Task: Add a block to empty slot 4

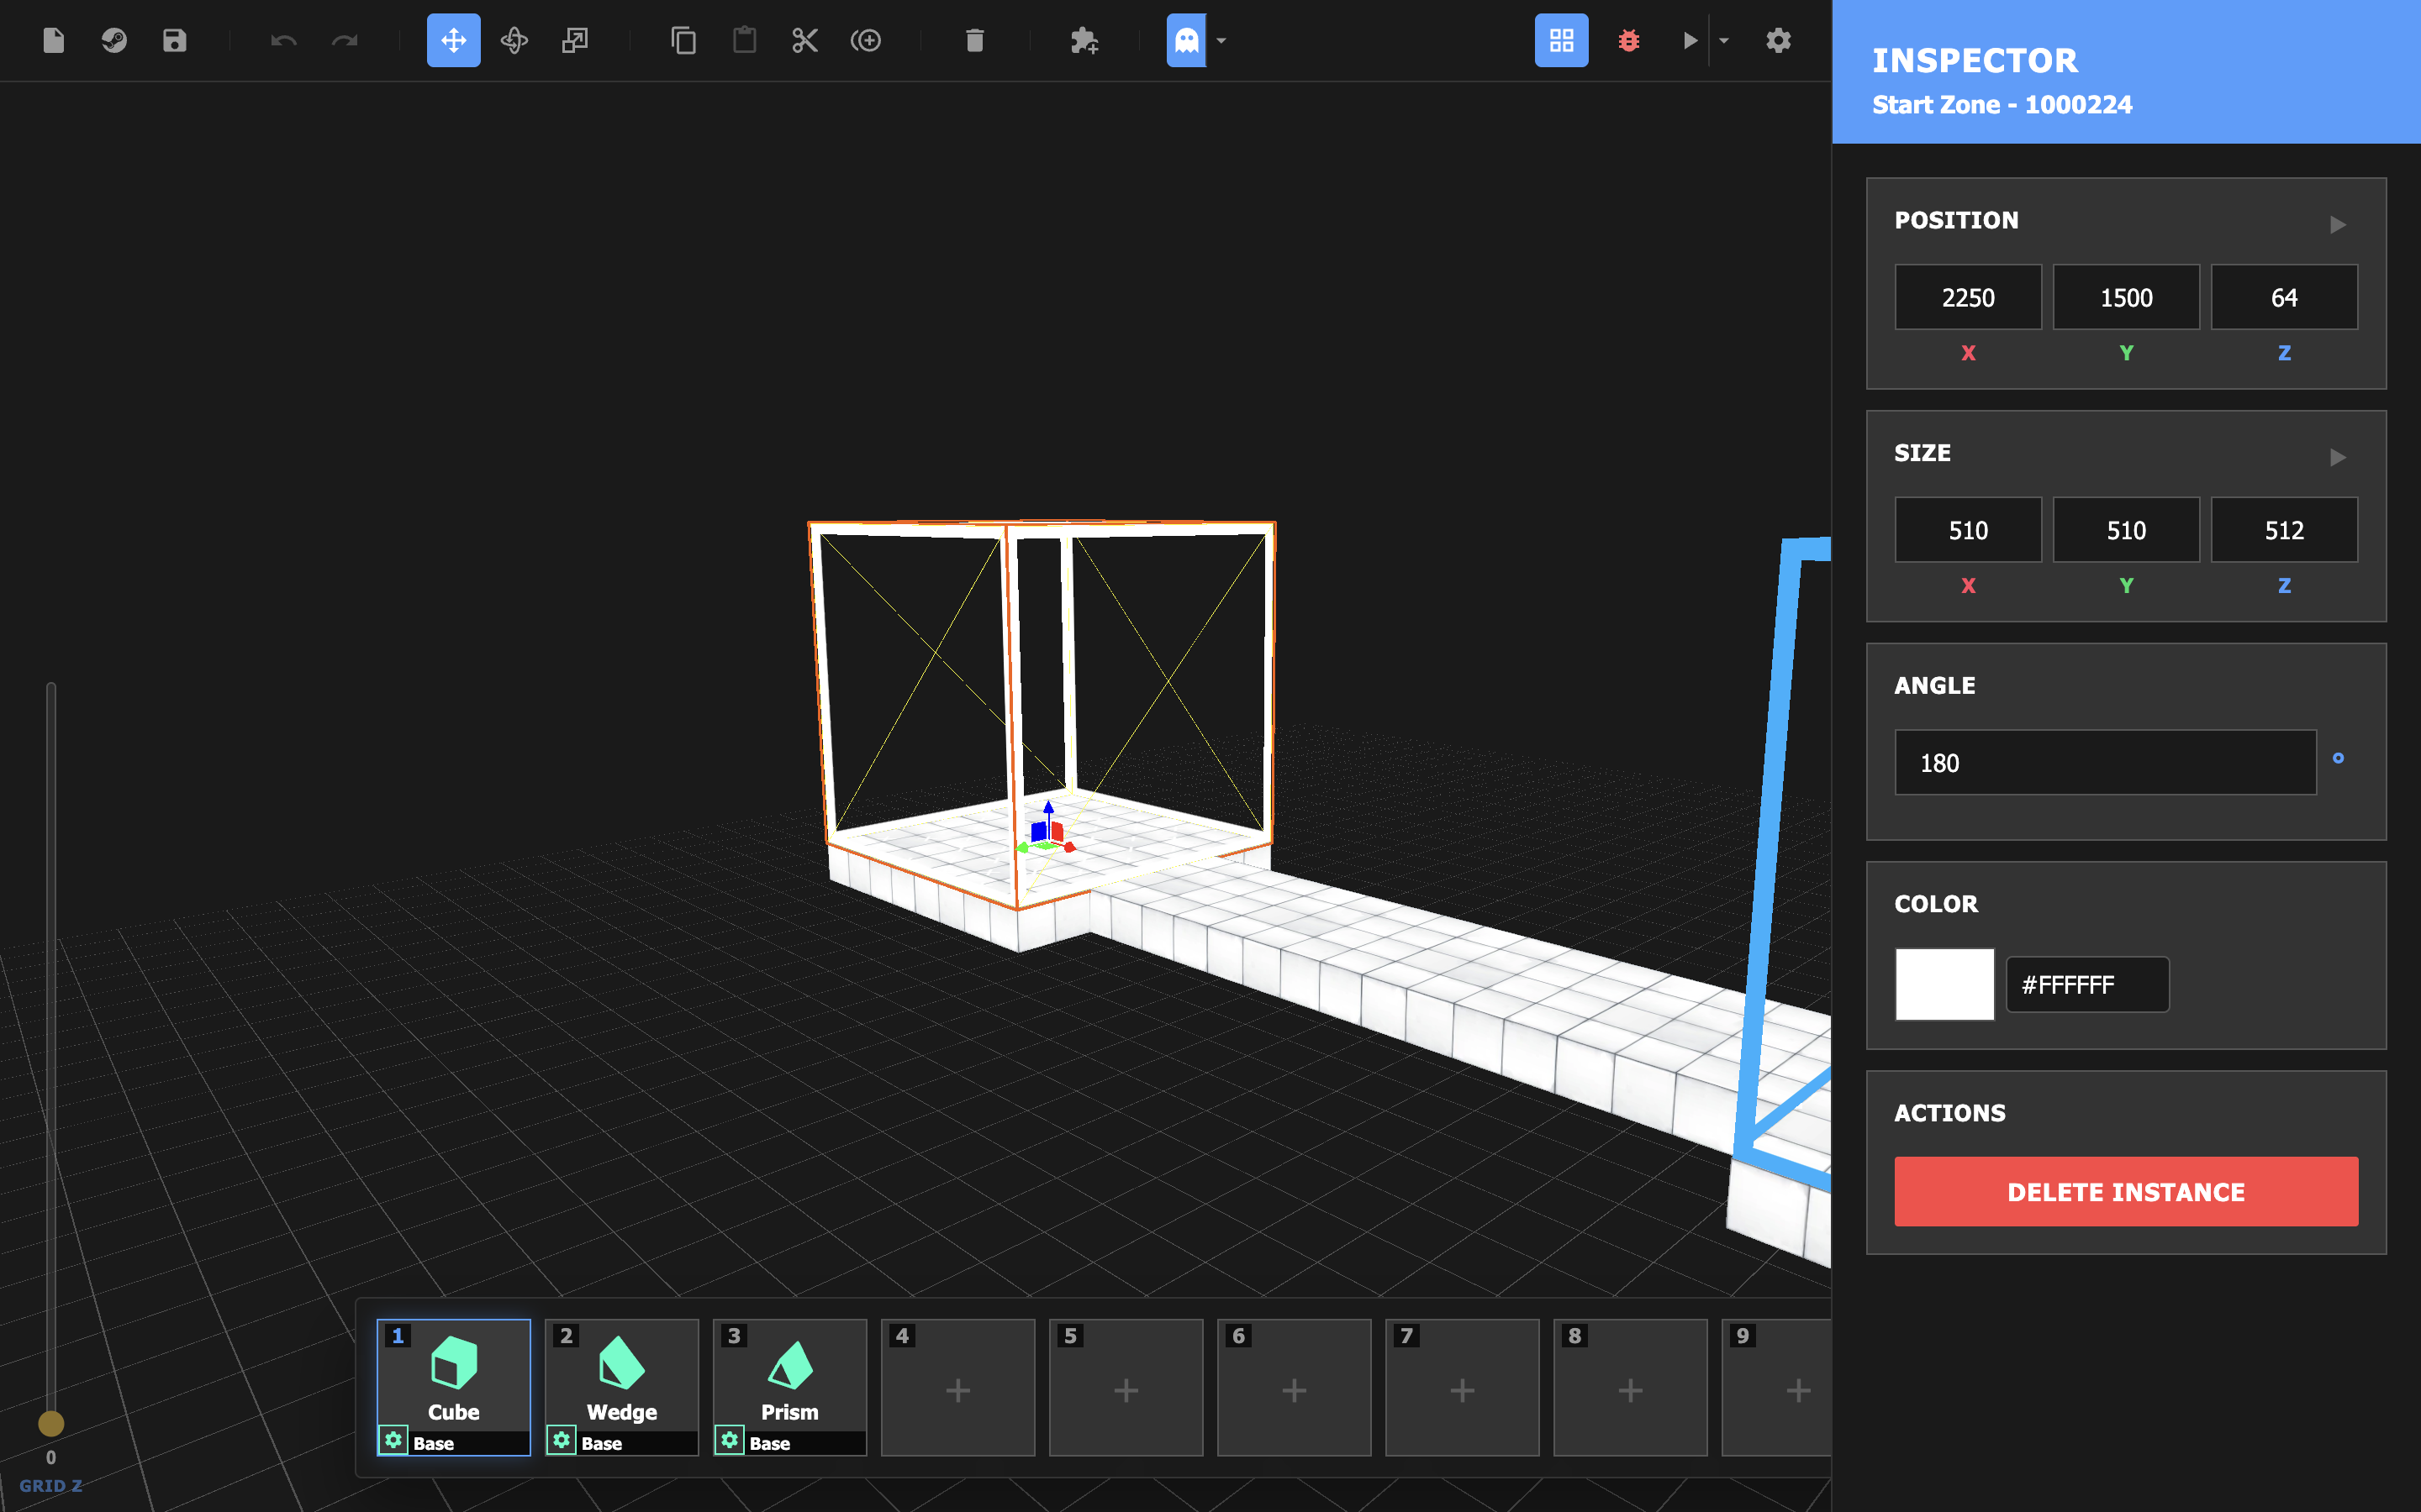Action: coord(957,1388)
